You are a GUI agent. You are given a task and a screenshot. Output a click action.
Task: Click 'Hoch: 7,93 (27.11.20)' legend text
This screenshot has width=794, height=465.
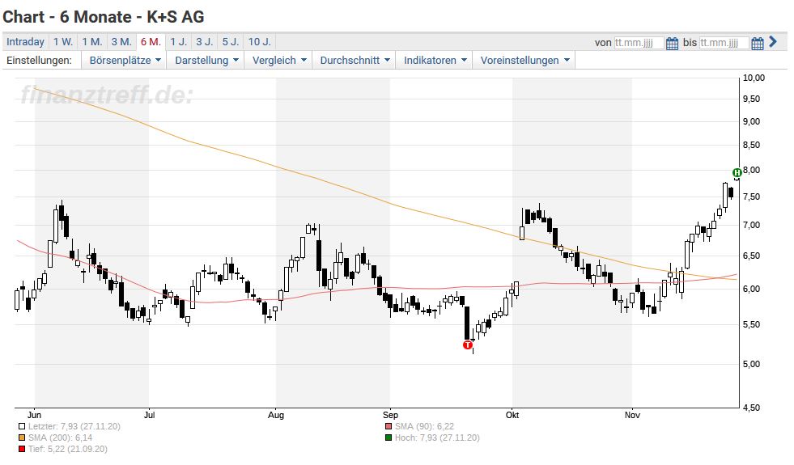click(x=437, y=438)
